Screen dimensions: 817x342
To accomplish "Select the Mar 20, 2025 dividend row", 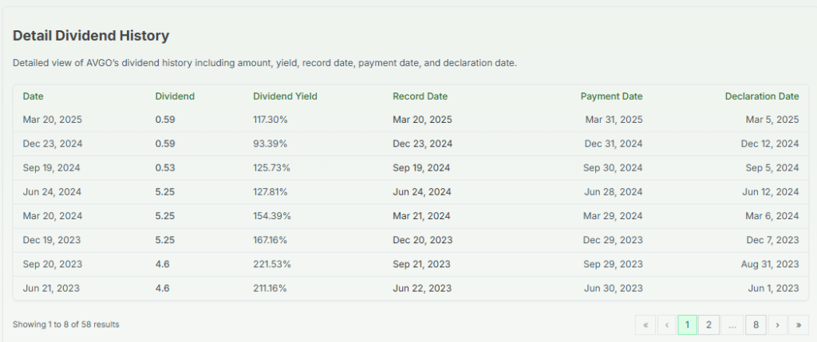I will [x=53, y=120].
